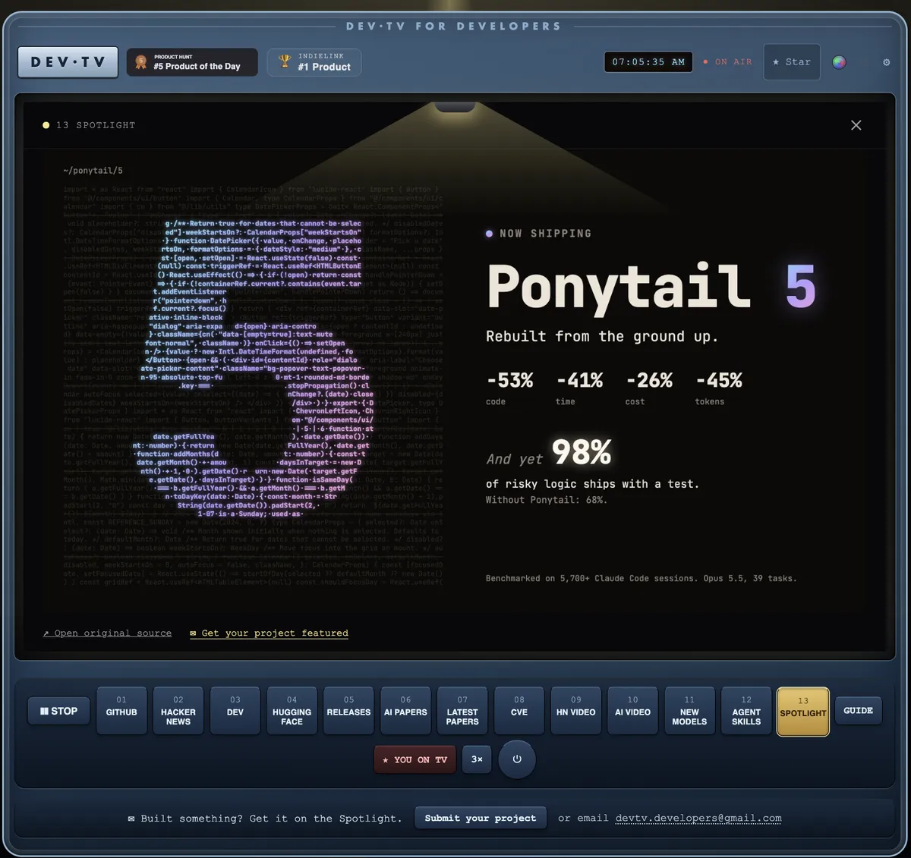Stop playback with the STOP button
Image resolution: width=911 pixels, height=858 pixels.
pyautogui.click(x=59, y=711)
